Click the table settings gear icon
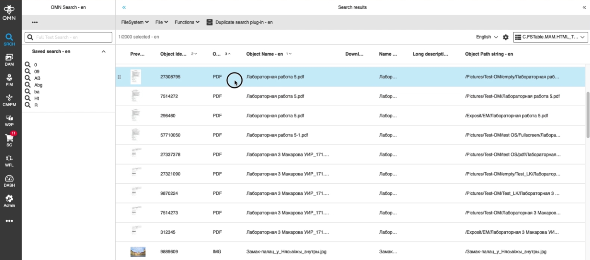Screen dimensions: 590x260 click(x=506, y=37)
